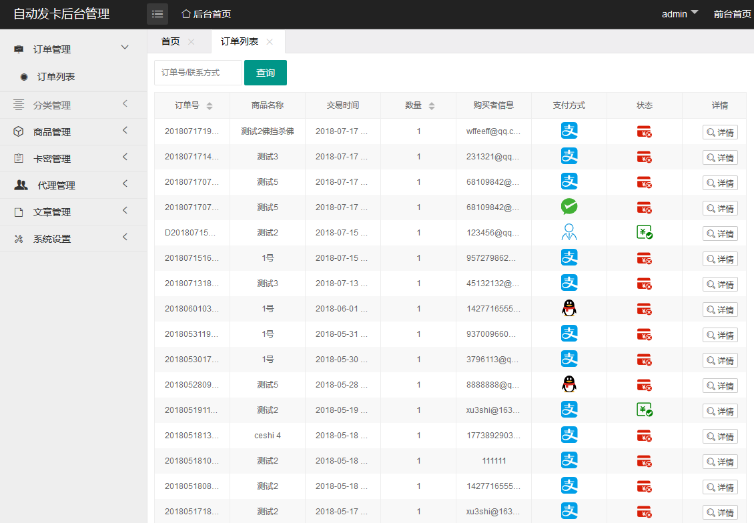This screenshot has width=754, height=523.
Task: Click the WeChat pay icon in payment column
Action: pos(569,207)
